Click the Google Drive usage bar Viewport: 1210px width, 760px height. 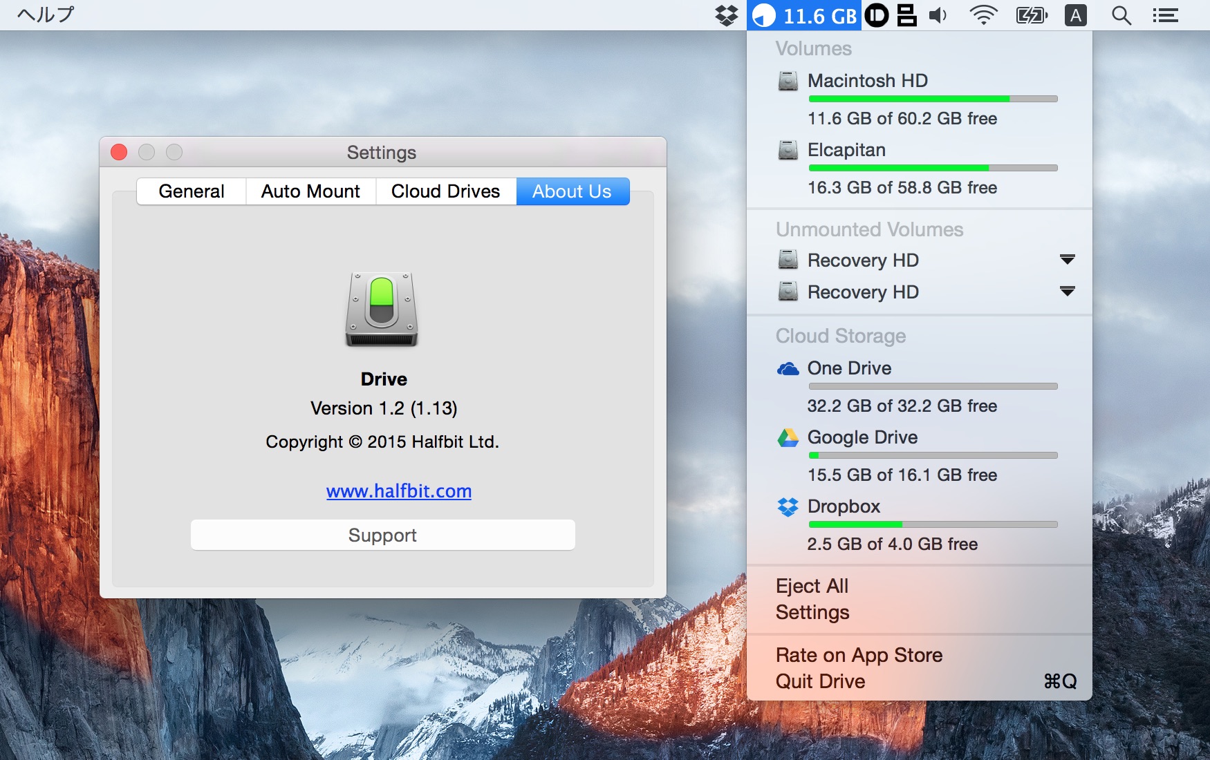(933, 455)
